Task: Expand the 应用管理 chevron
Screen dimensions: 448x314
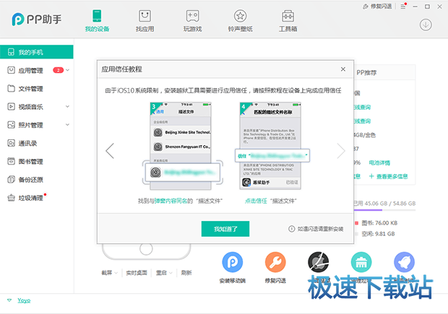Action: coord(68,70)
